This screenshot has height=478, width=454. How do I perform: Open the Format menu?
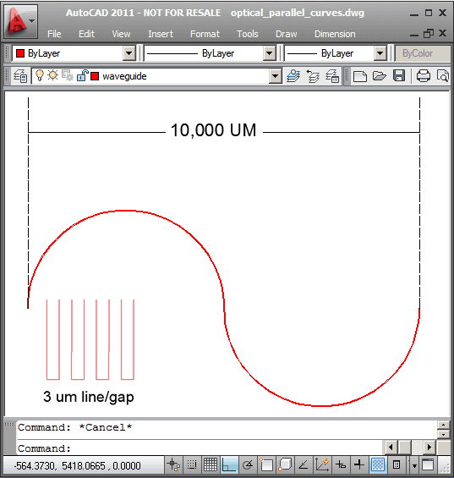point(205,34)
